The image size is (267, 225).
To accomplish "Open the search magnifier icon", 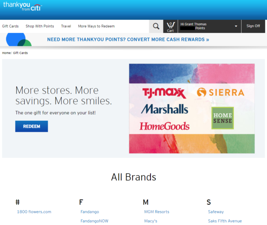I will click(156, 26).
